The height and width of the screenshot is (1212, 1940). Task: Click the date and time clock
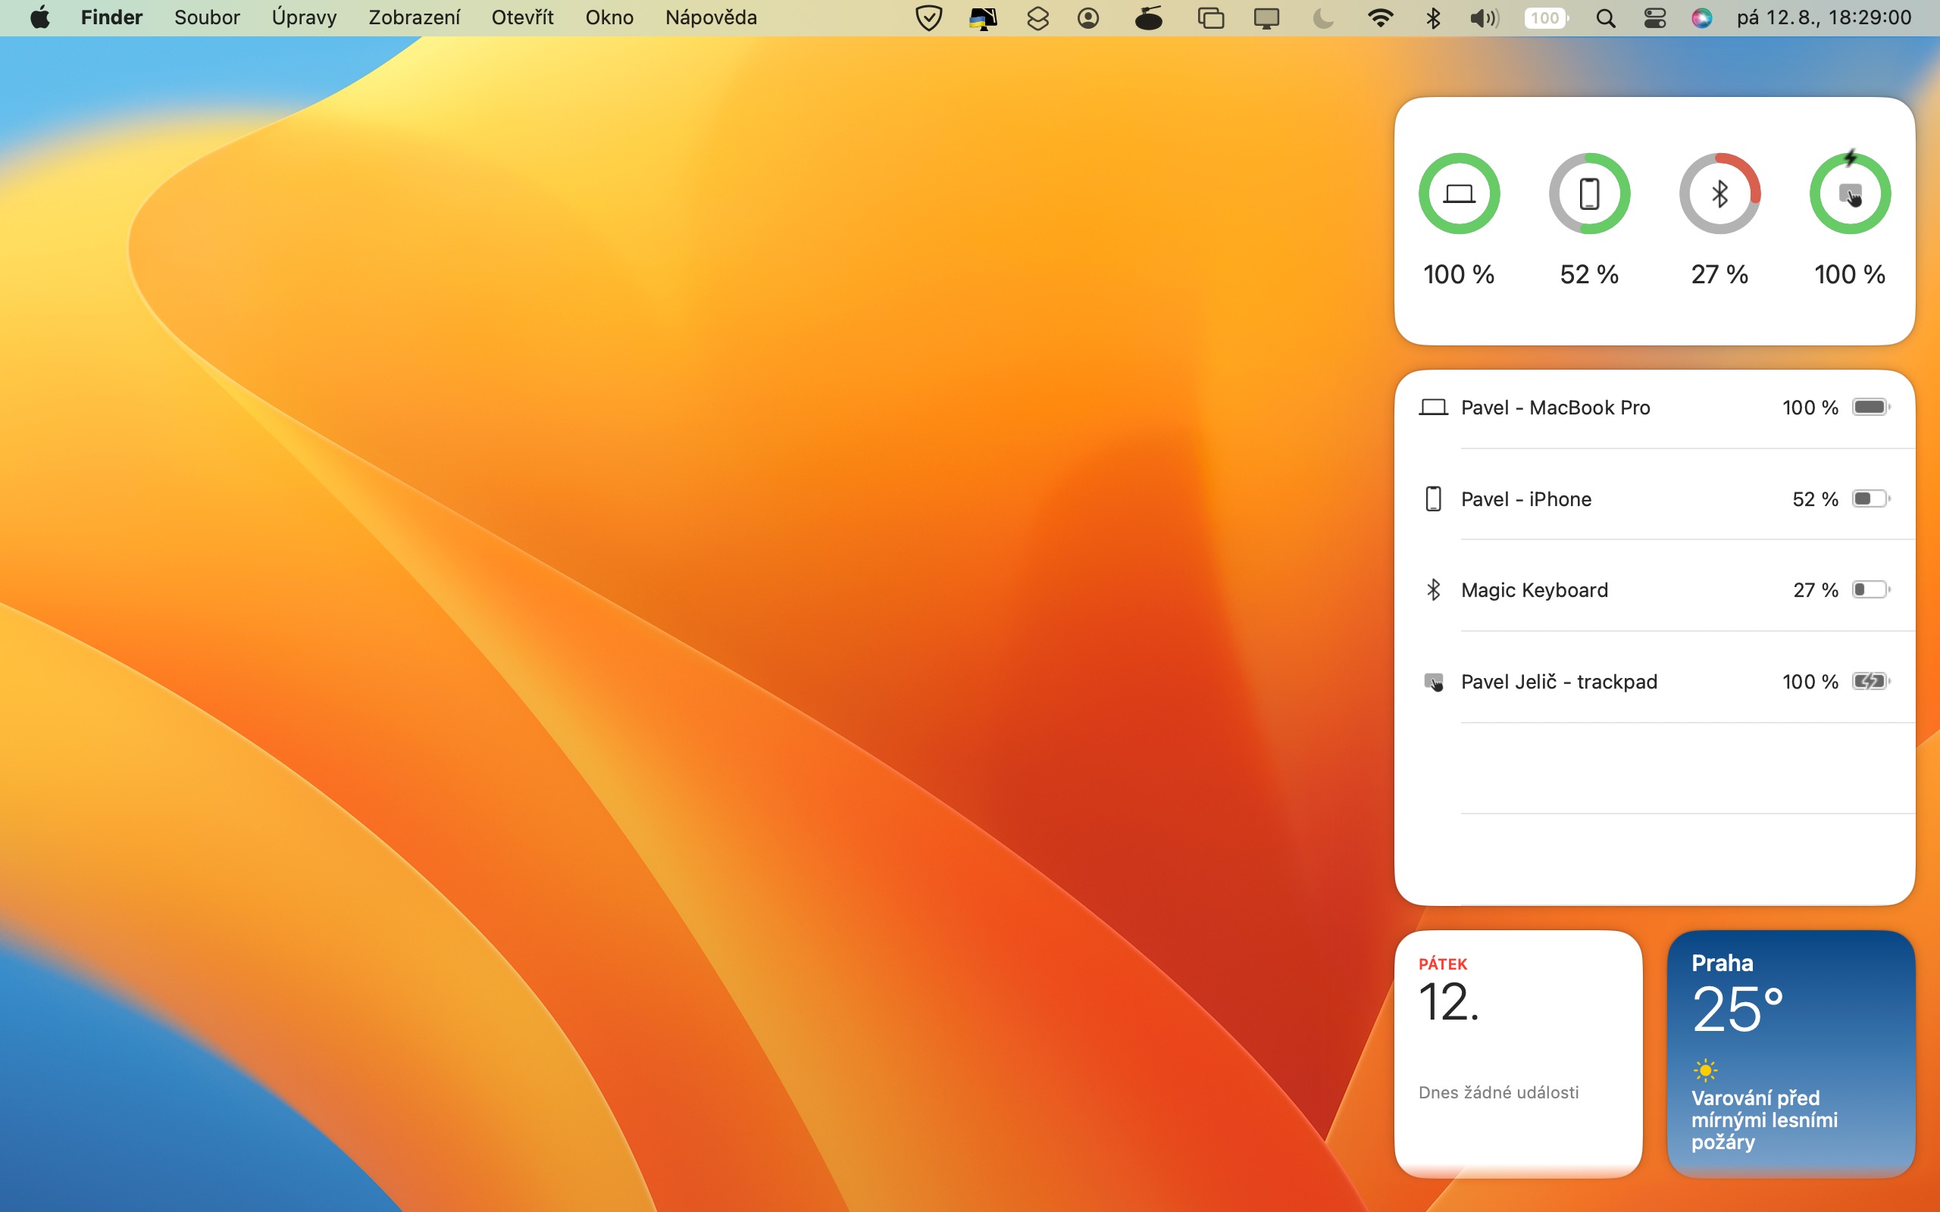[x=1824, y=17]
